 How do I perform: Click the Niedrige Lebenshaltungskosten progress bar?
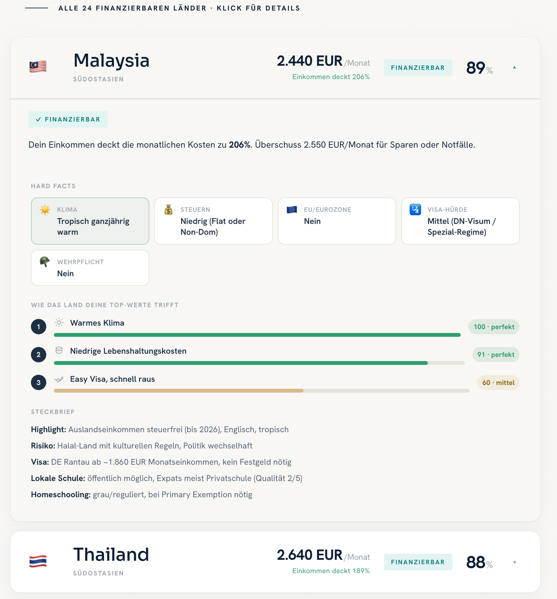[x=259, y=363]
